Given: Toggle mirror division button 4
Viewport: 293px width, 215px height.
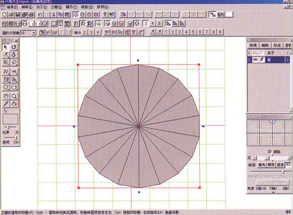Looking at the screenshot, I should pyautogui.click(x=152, y=23).
